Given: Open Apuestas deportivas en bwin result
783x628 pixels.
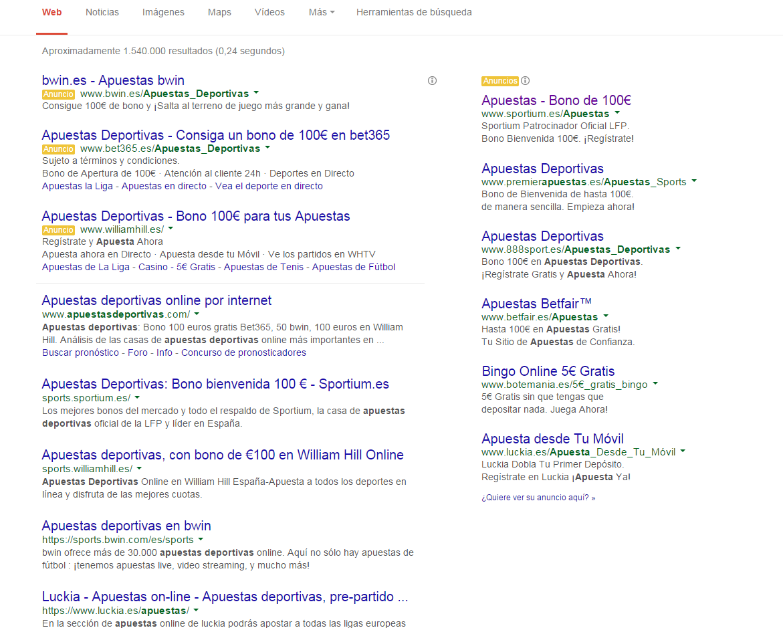Looking at the screenshot, I should (x=126, y=526).
